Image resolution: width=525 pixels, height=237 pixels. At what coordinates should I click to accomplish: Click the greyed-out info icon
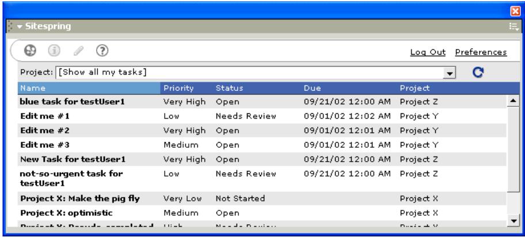pos(54,51)
